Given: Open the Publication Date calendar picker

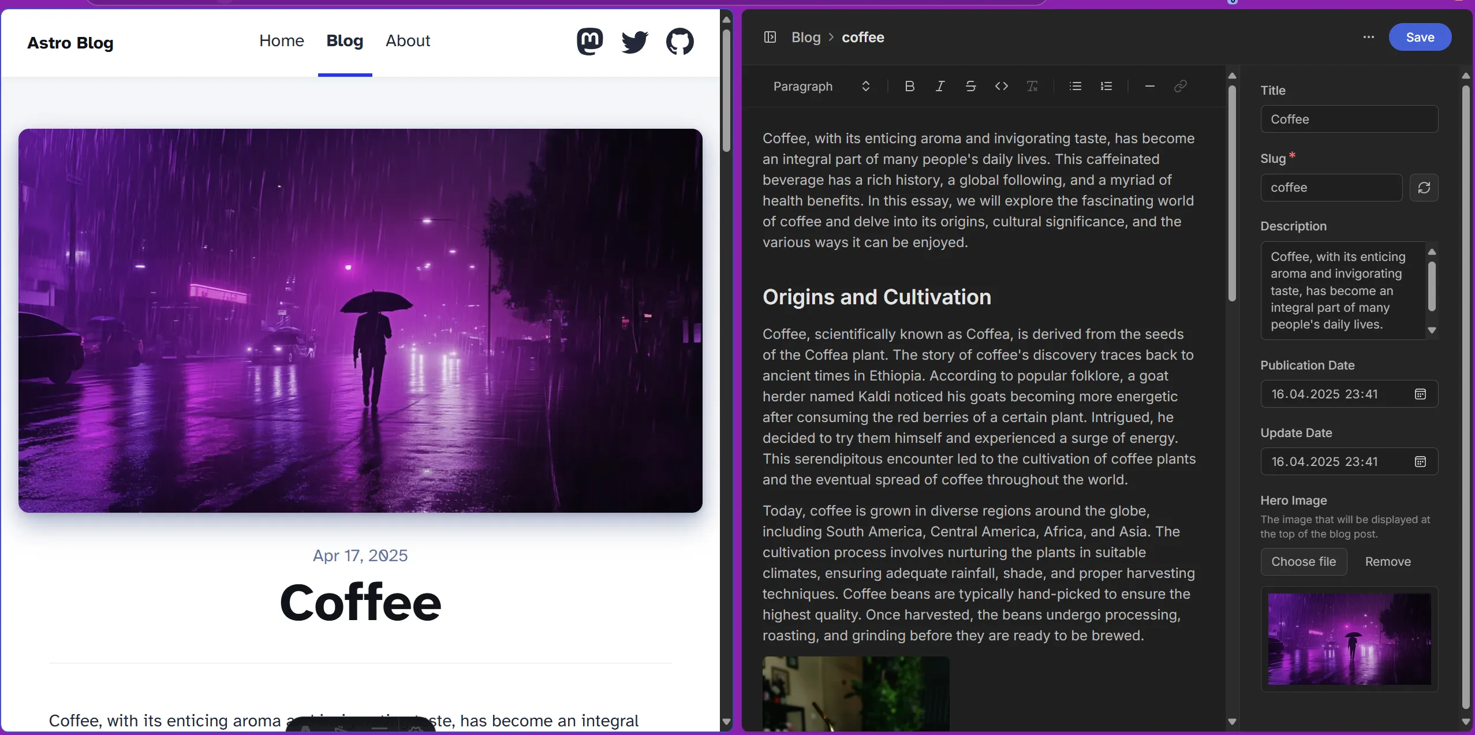Looking at the screenshot, I should pyautogui.click(x=1420, y=394).
